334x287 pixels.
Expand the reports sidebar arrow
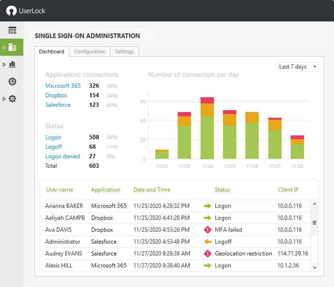click(4, 64)
